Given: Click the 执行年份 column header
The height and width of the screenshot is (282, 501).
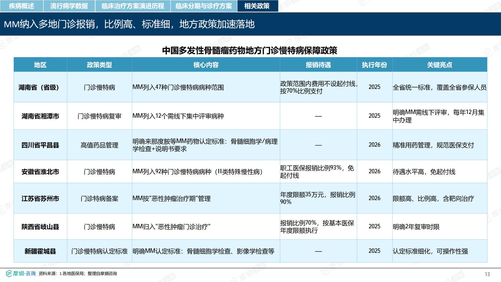Looking at the screenshot, I should click(374, 65).
